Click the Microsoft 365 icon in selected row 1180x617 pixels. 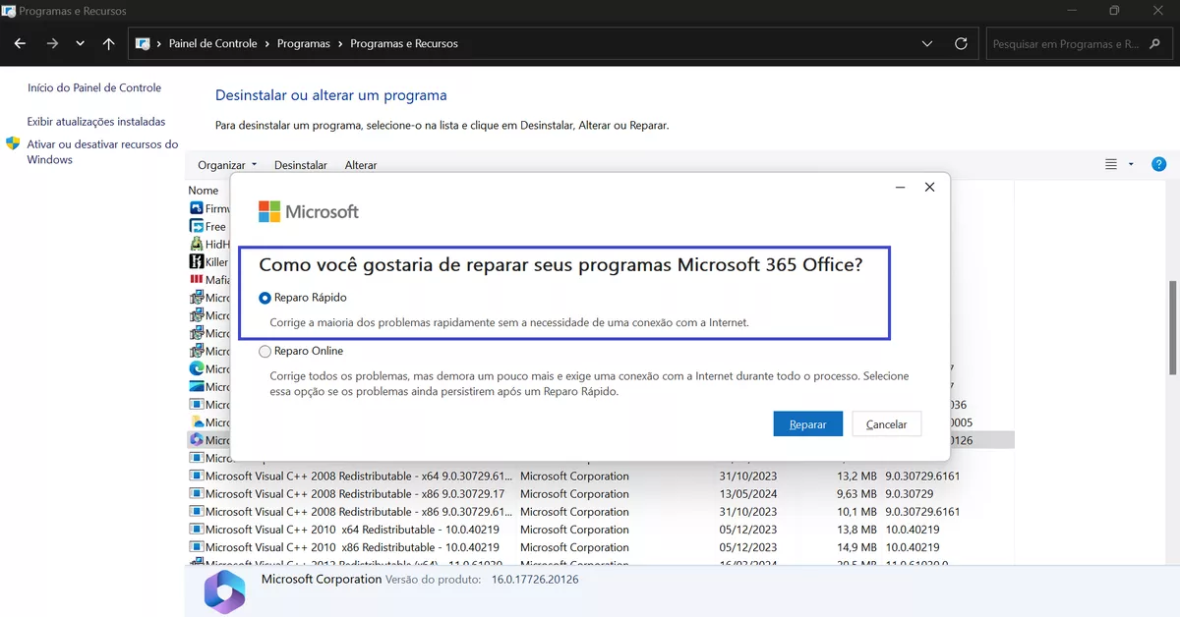pos(196,440)
